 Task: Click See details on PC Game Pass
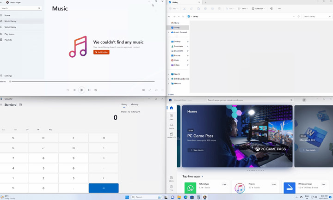click(x=196, y=150)
